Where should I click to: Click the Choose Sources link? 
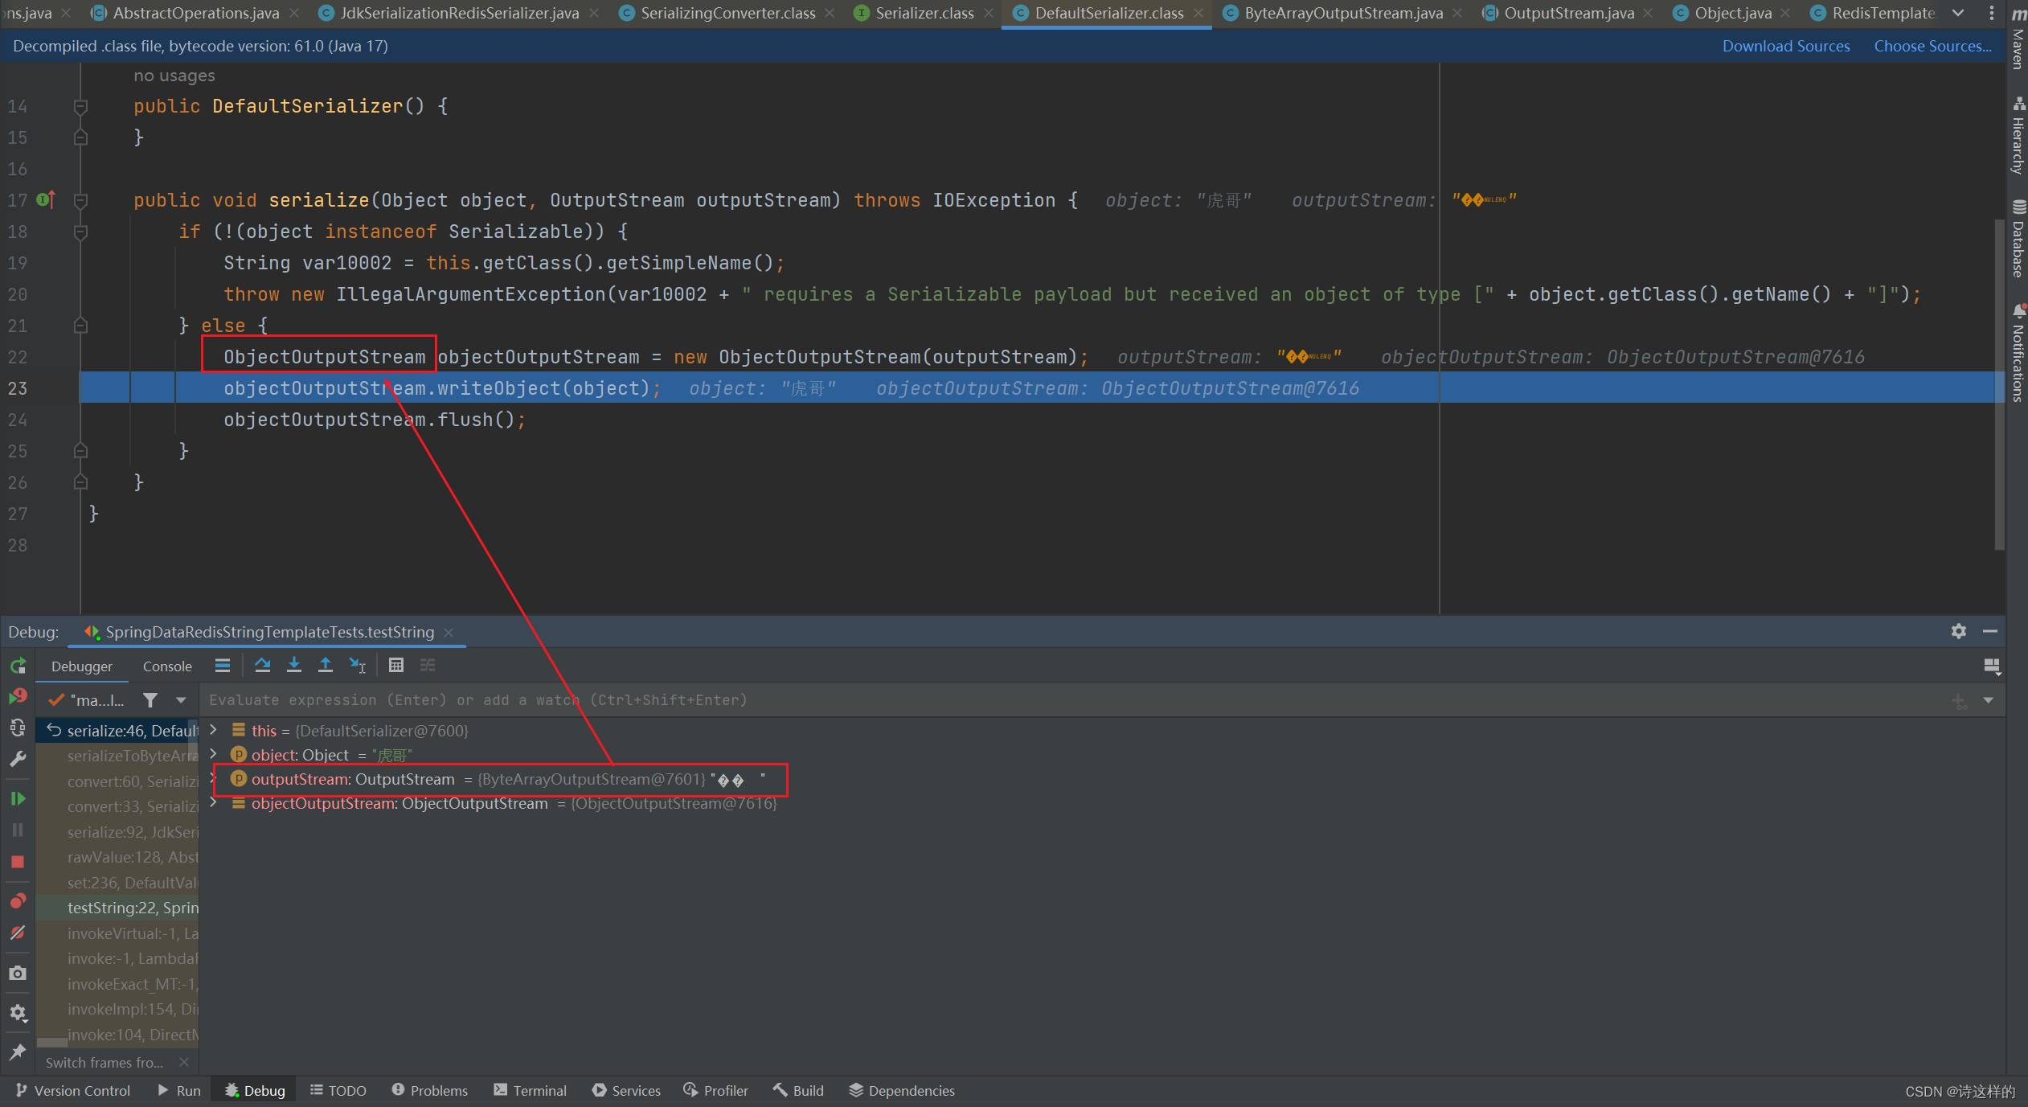1932,46
